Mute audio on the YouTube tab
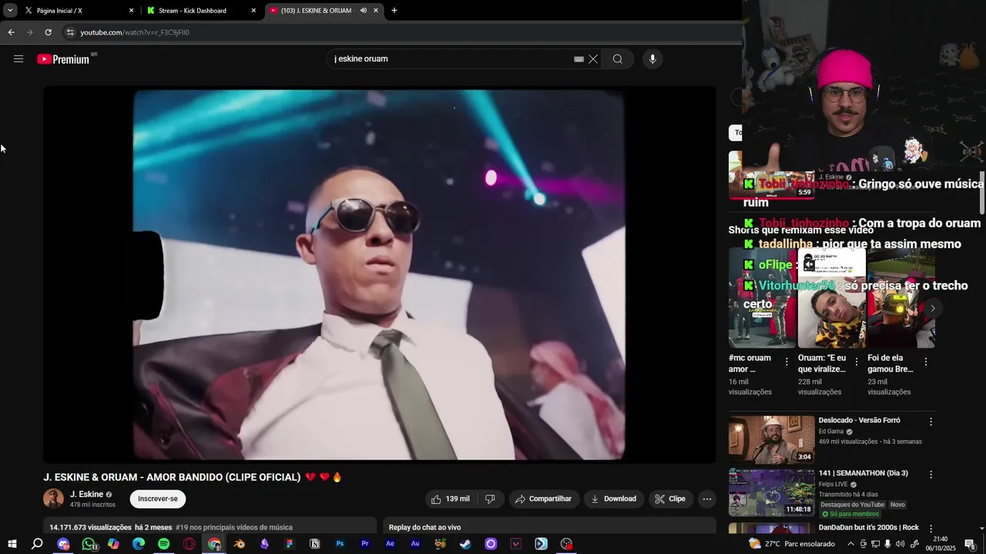The height and width of the screenshot is (554, 986). pos(364,11)
